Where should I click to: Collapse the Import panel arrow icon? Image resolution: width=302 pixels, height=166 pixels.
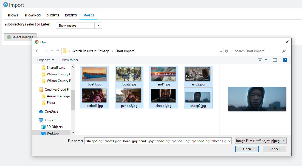coord(5,5)
